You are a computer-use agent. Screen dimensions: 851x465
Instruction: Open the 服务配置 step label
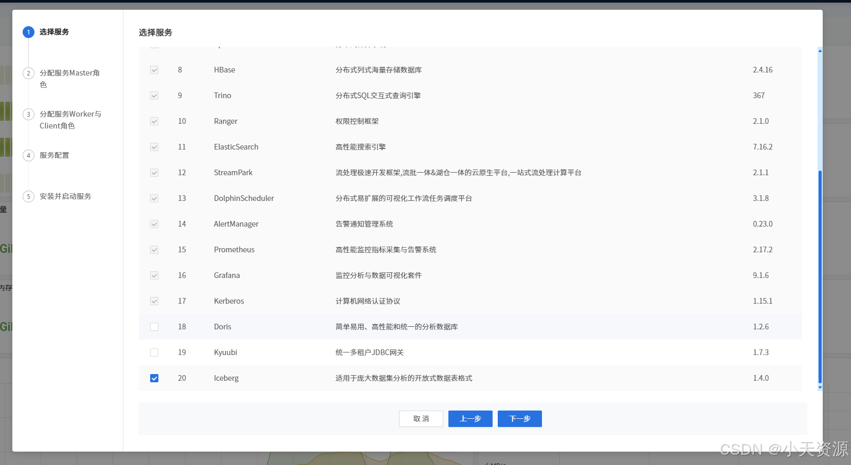coord(55,155)
